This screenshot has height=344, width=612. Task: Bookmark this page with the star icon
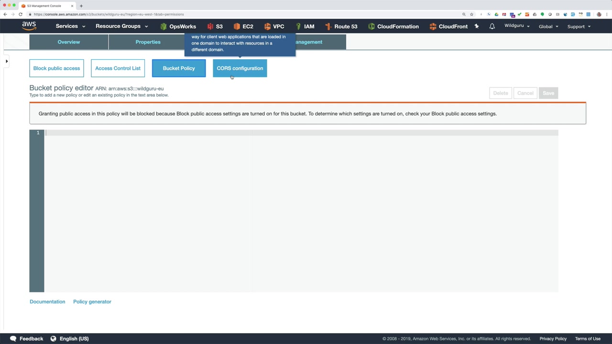471,14
